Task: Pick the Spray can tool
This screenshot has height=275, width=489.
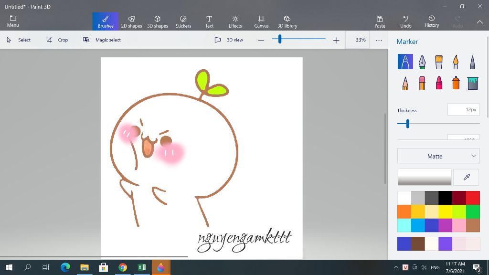Action: point(456,83)
